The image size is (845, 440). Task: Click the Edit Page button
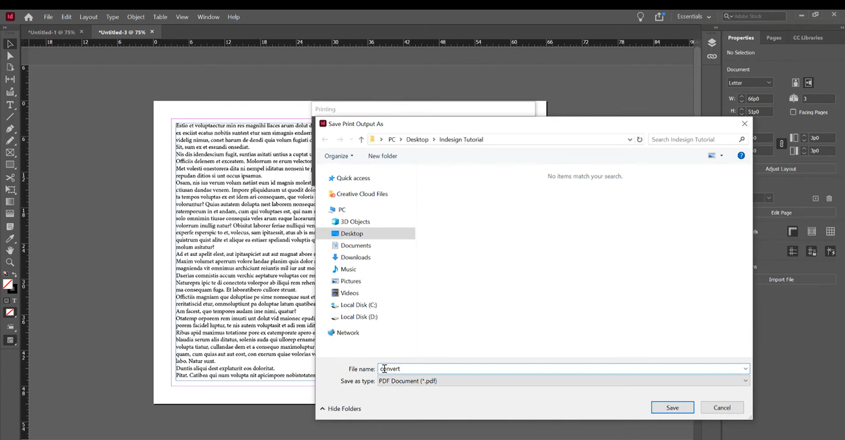(782, 212)
